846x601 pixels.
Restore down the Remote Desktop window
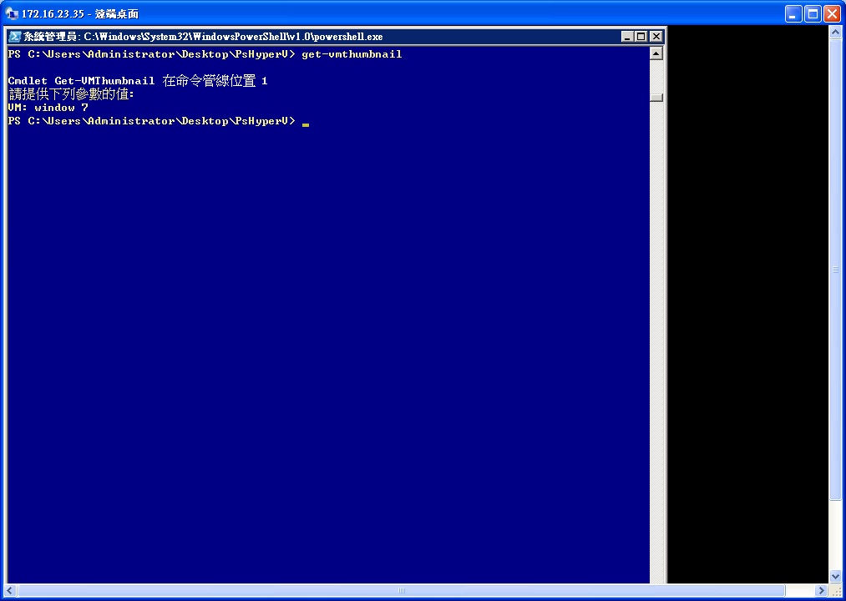pos(813,14)
